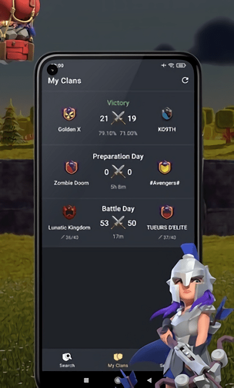Select the TUEURS D'ELITE clan name
This screenshot has height=388, width=234.
(167, 228)
